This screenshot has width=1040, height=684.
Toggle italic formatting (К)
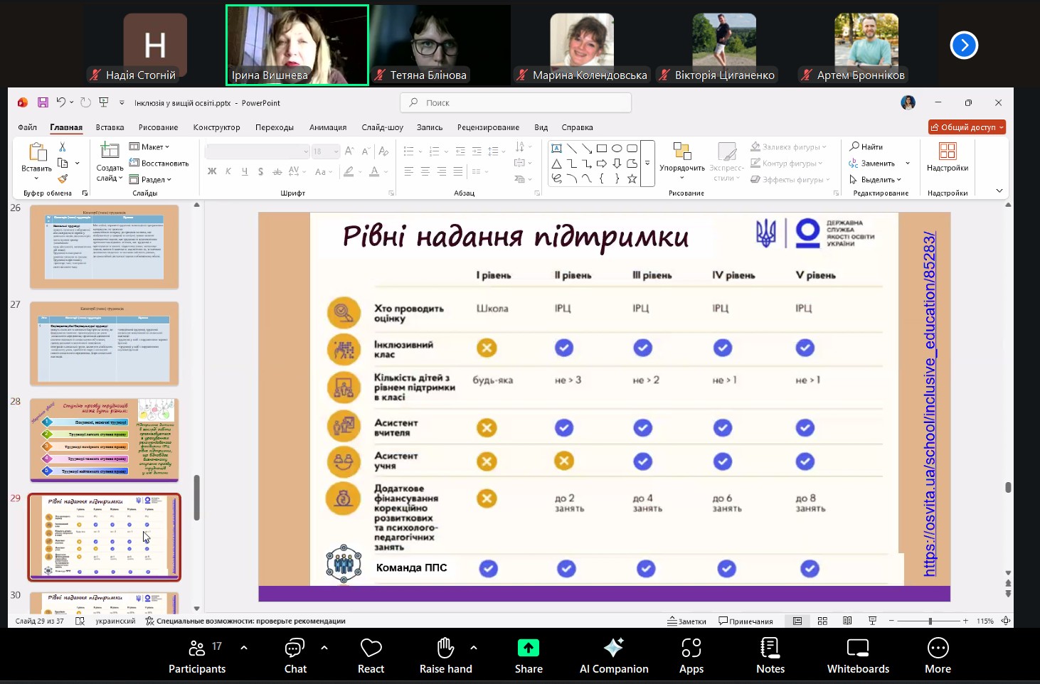[228, 172]
